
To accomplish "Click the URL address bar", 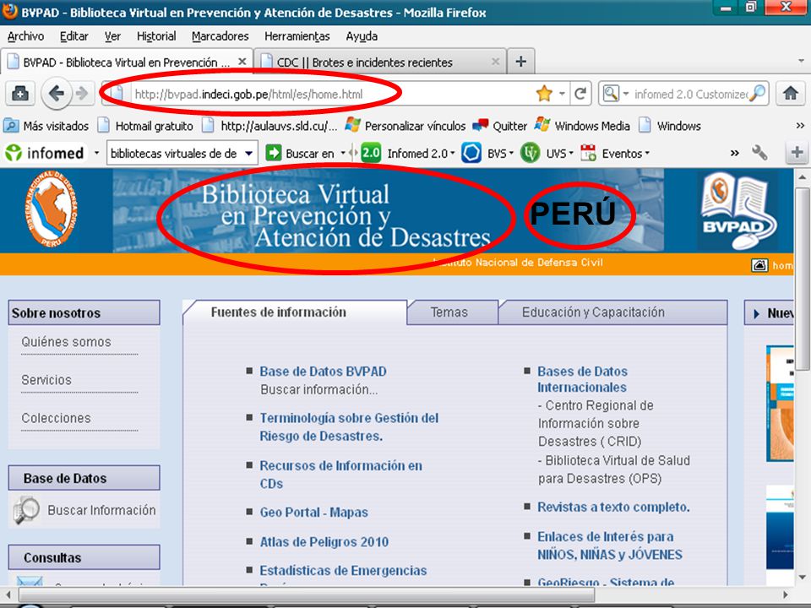I will [331, 94].
